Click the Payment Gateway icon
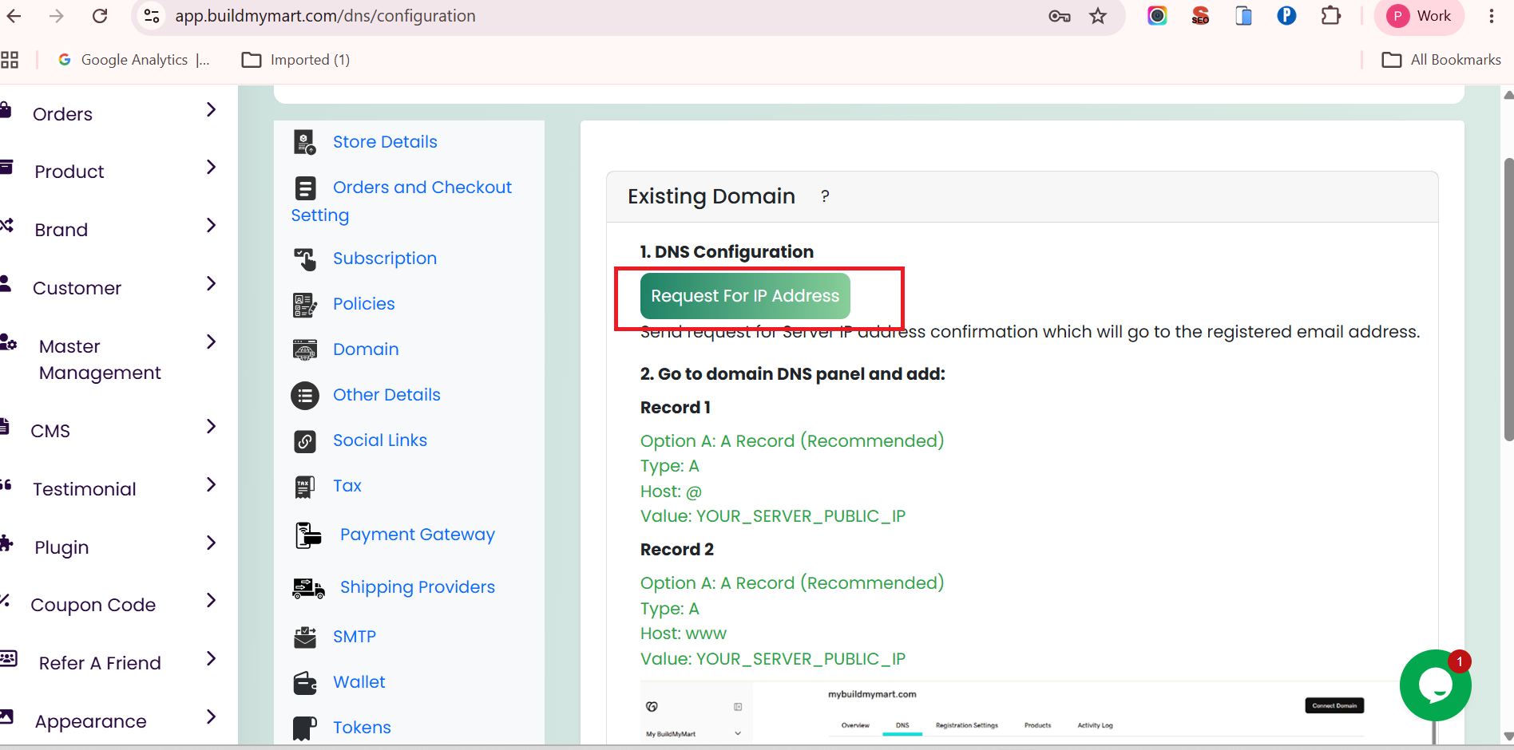Screen dimensions: 1514x750 tap(308, 535)
